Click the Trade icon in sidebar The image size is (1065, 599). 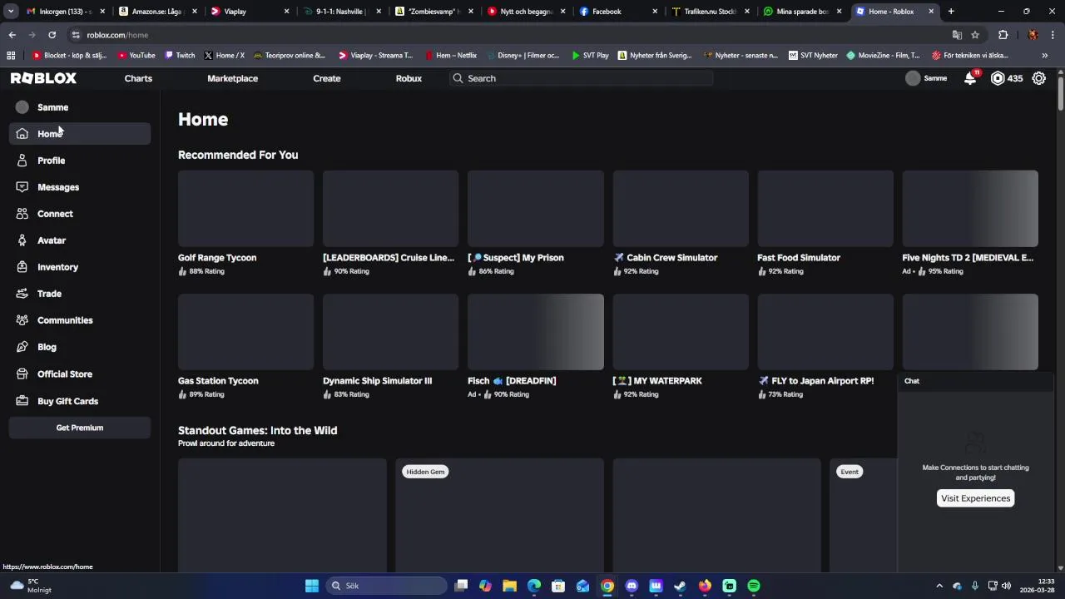tap(22, 294)
